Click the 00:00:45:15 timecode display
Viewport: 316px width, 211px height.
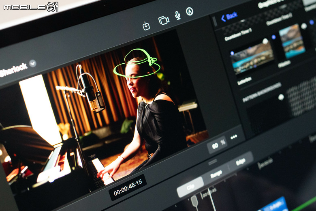tap(128, 187)
